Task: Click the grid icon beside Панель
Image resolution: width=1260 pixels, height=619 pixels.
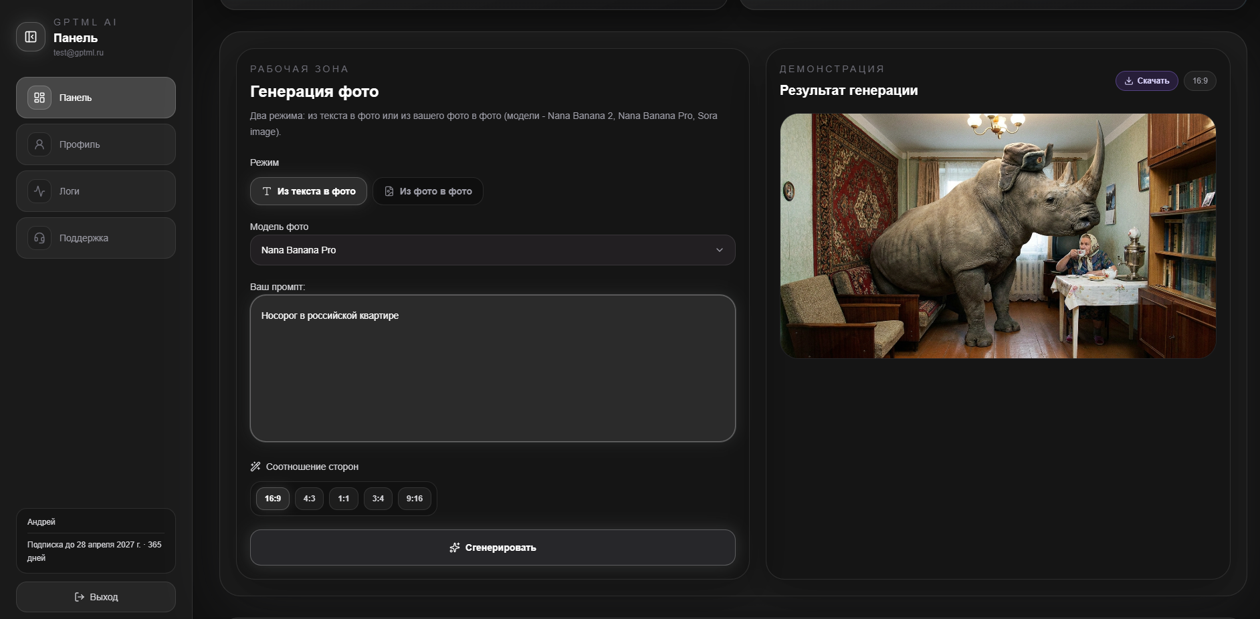Action: [39, 98]
